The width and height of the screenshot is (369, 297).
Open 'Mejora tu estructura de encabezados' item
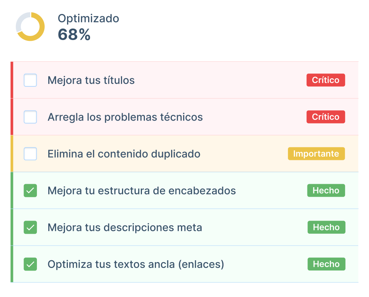142,190
